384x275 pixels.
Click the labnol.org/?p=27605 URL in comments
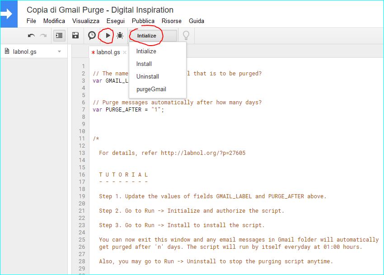(203, 153)
